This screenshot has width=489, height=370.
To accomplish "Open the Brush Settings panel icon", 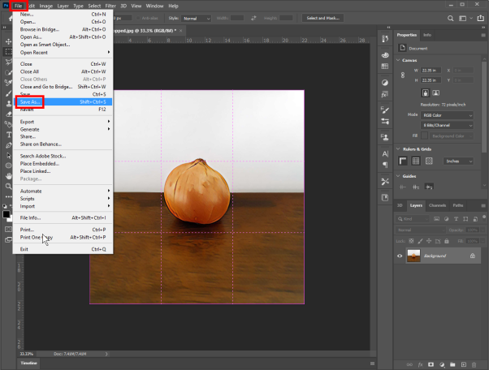I will pos(385,110).
